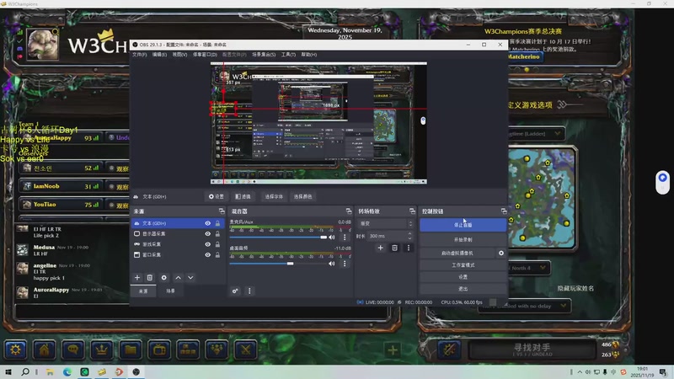Click 退出 exit button in OBS controls
Image resolution: width=674 pixels, height=379 pixels.
(463, 289)
